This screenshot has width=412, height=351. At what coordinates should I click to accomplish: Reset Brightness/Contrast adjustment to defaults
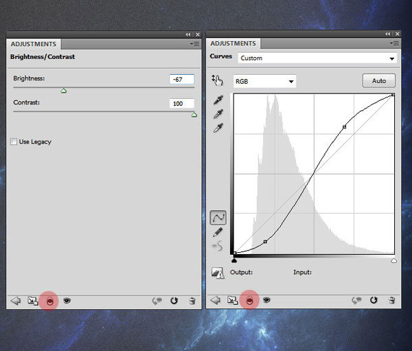[174, 301]
